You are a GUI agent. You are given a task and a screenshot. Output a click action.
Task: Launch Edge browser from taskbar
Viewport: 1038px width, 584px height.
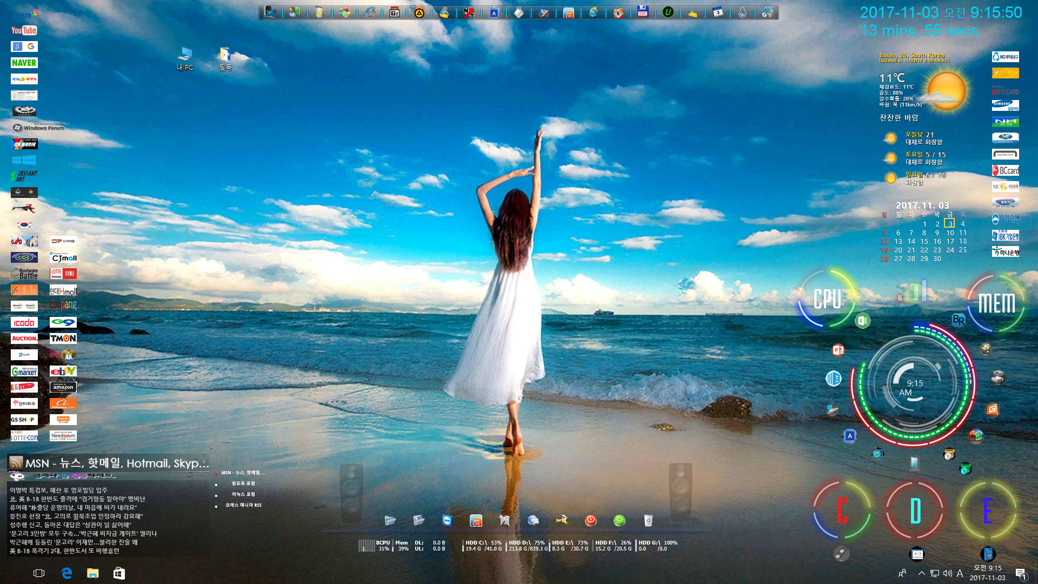pos(66,573)
